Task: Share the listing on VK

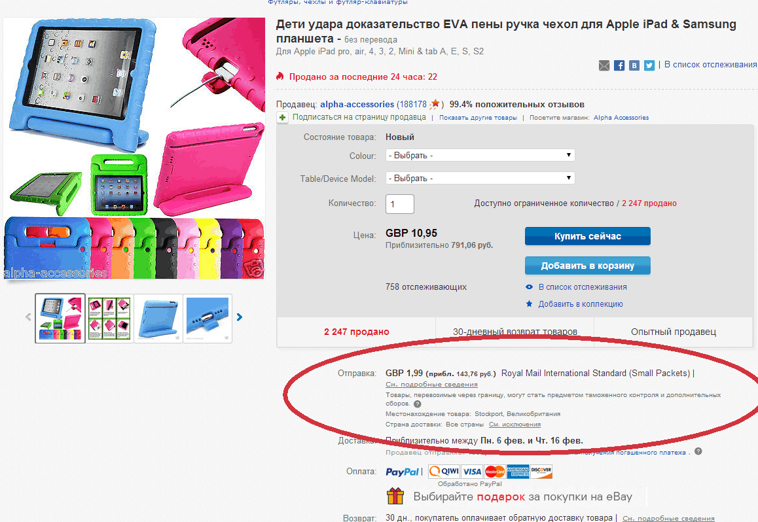Action: pyautogui.click(x=634, y=65)
